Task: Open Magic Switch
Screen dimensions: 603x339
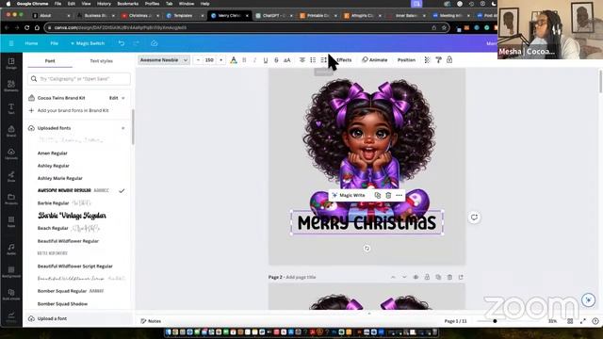Action: 88,43
